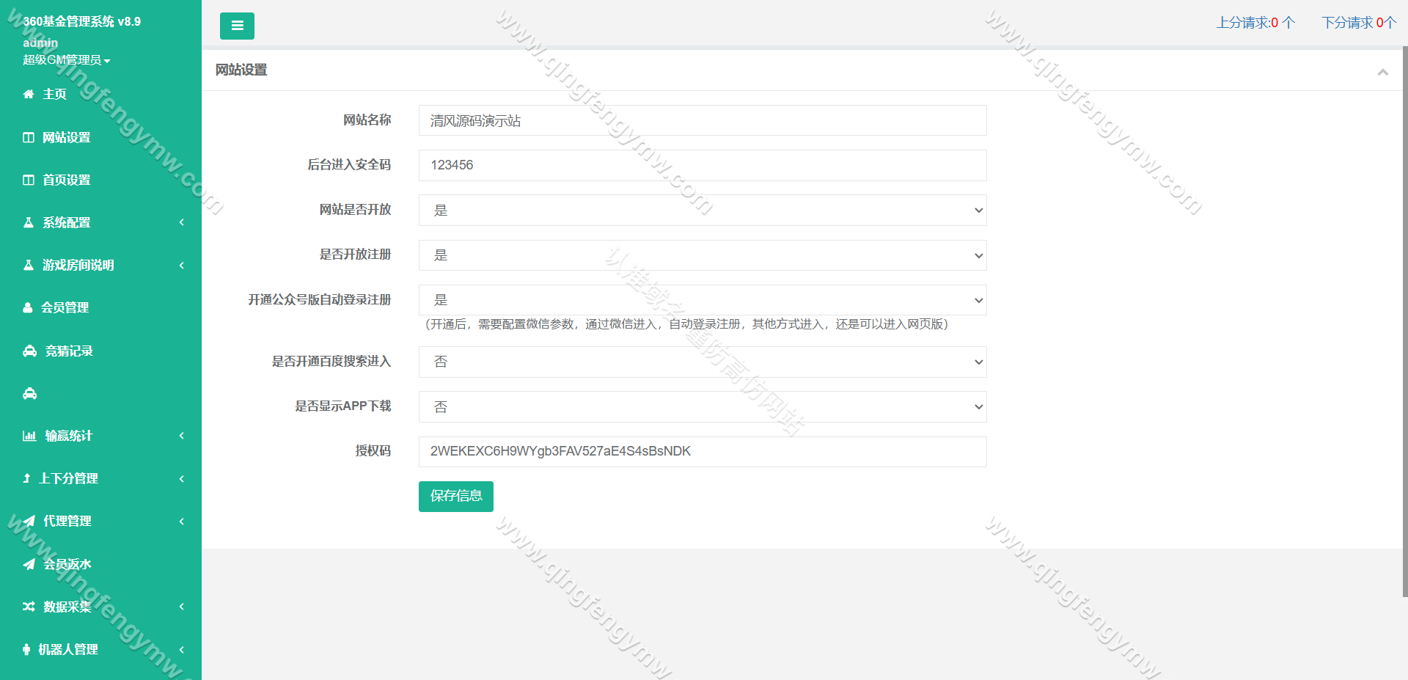1408x680 pixels.
Task: Click the 网站名称 input field
Action: coord(702,120)
